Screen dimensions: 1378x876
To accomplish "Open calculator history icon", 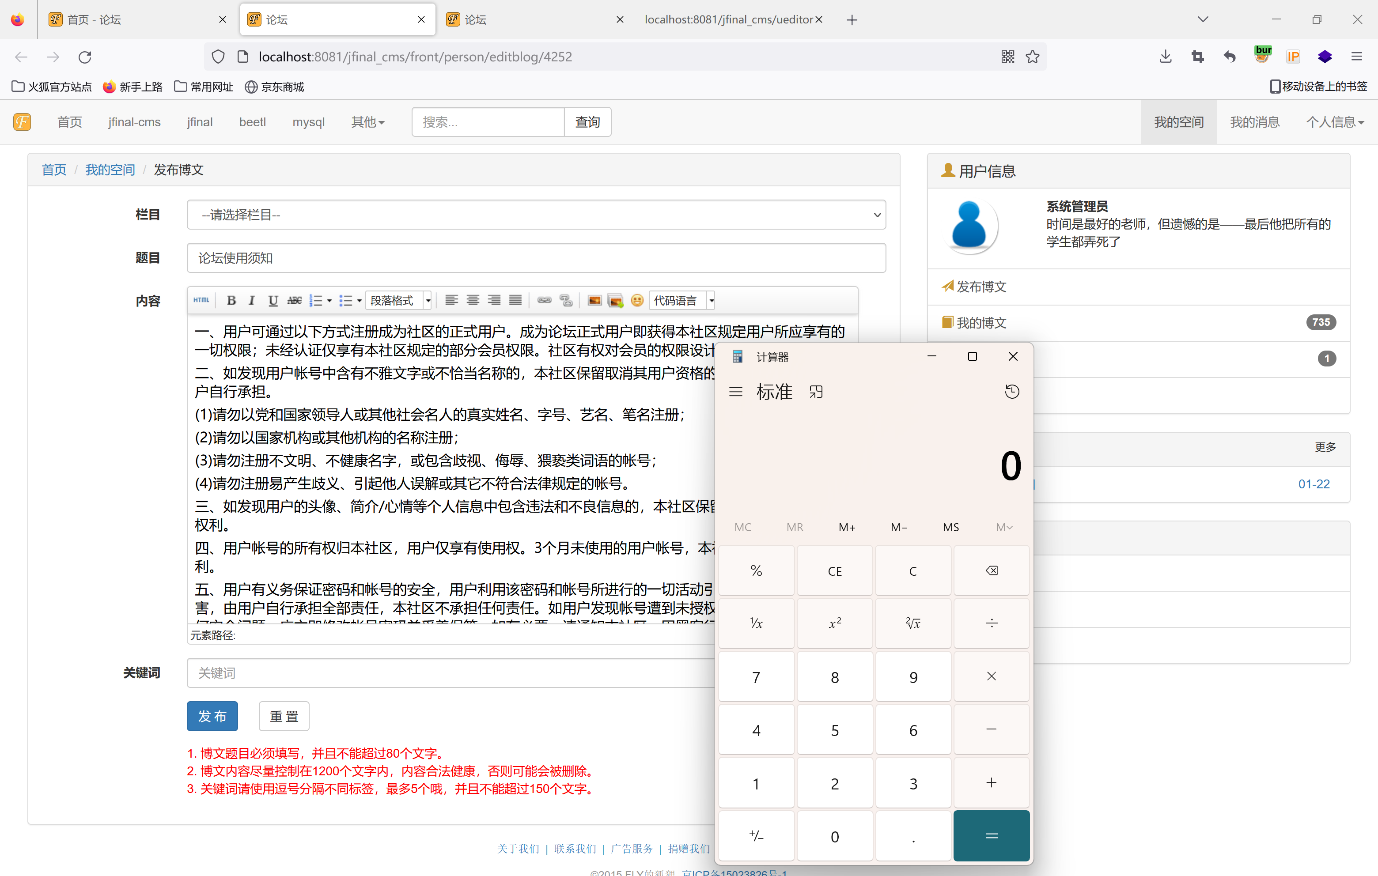I will click(1012, 392).
